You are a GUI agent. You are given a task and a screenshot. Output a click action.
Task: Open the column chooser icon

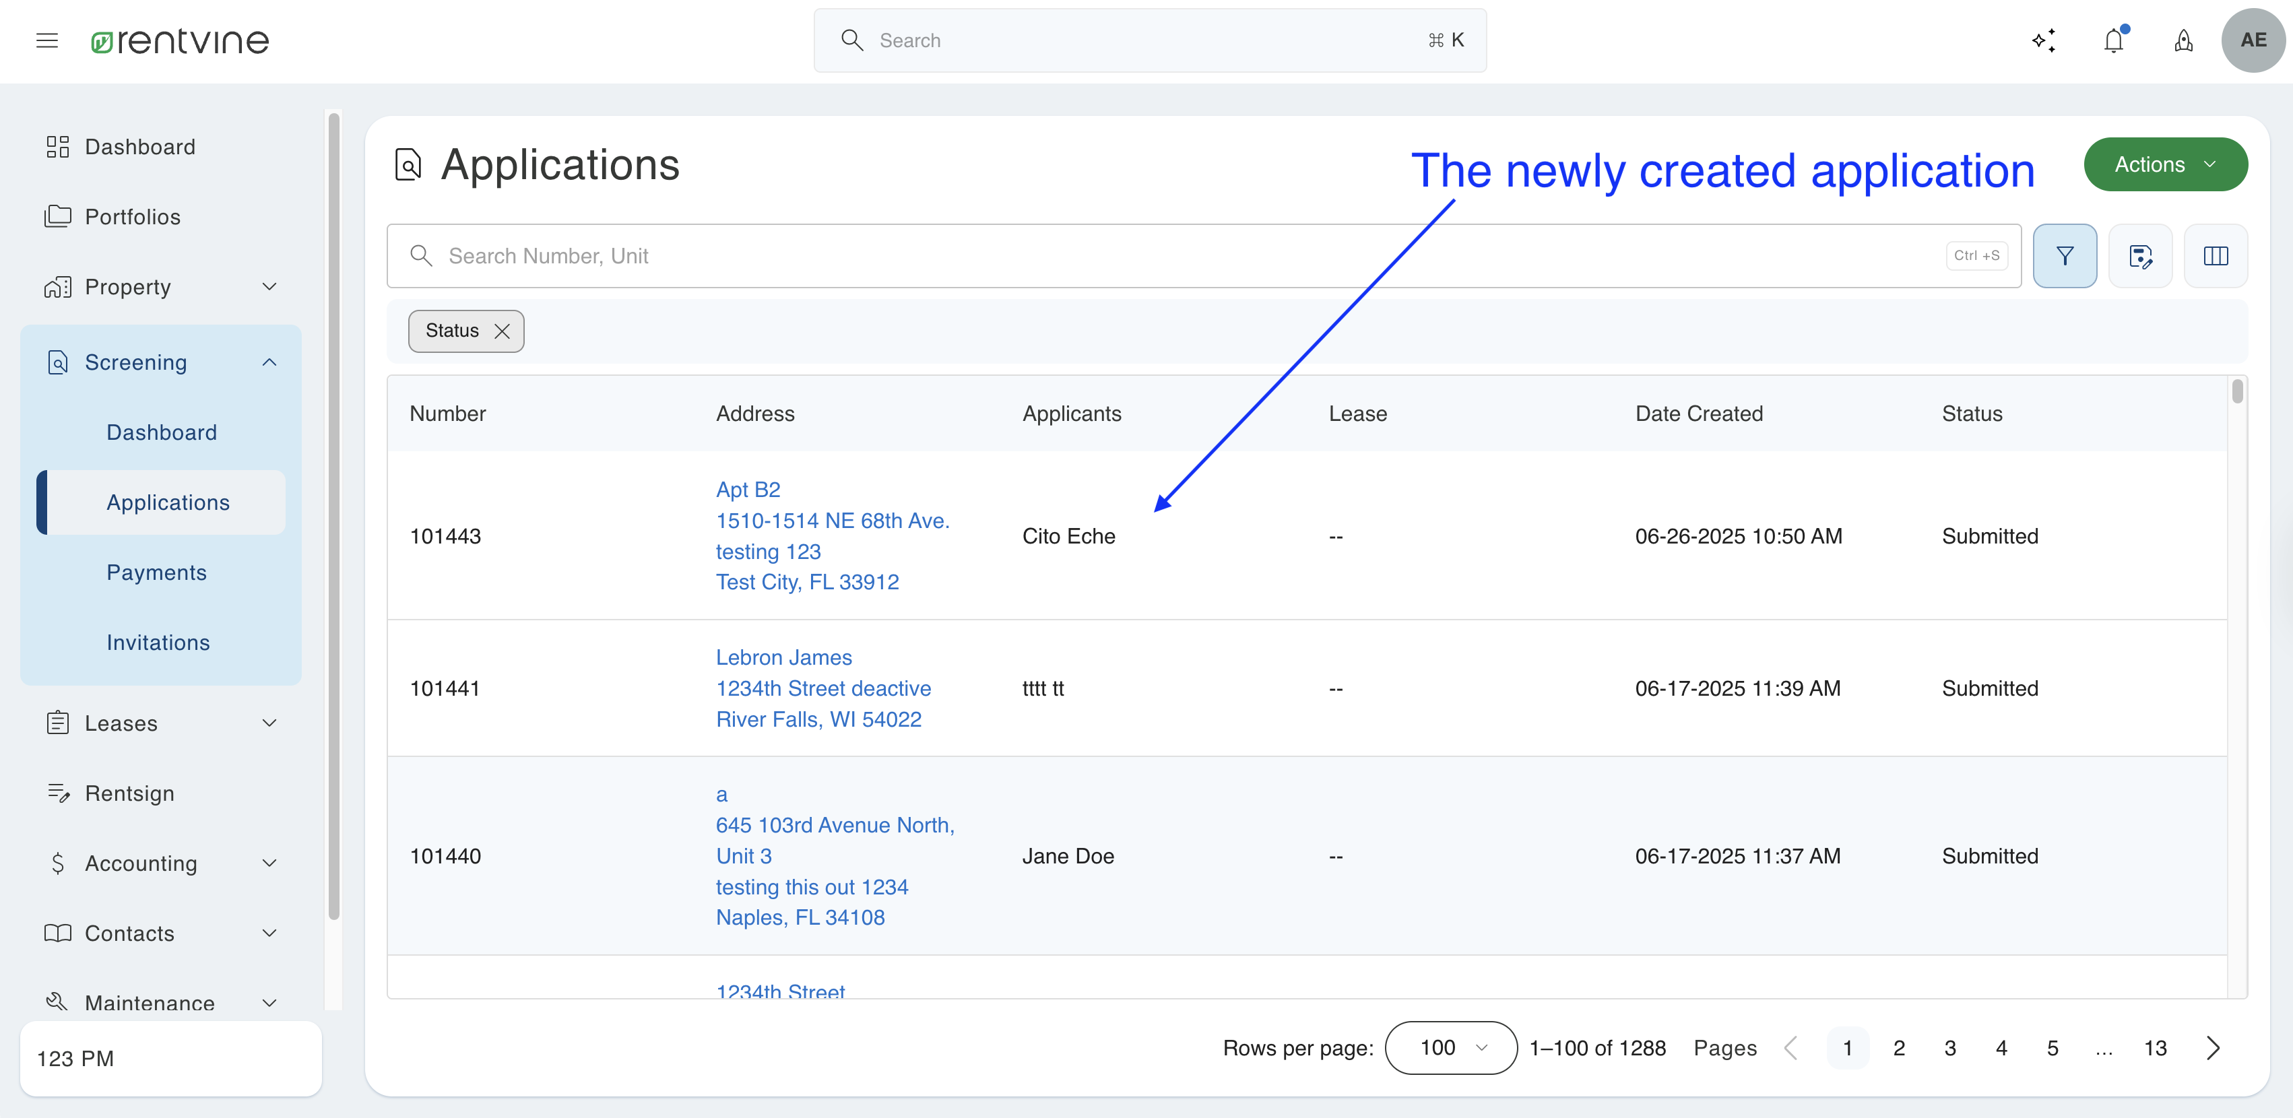pyautogui.click(x=2216, y=255)
